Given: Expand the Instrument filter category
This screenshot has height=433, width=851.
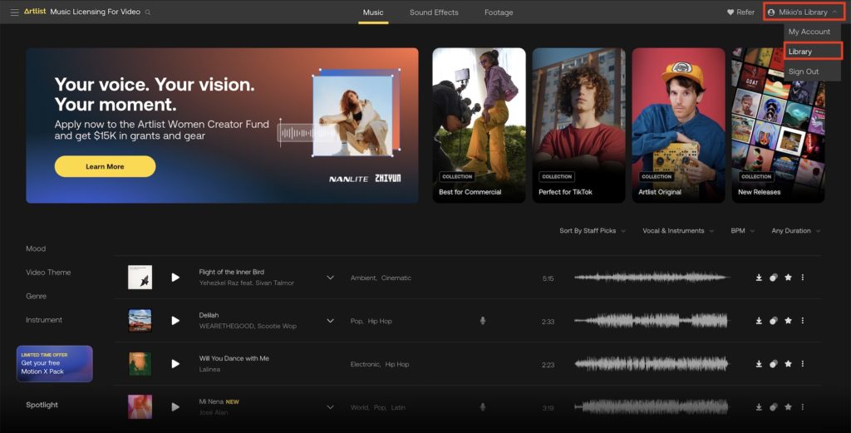Looking at the screenshot, I should (44, 320).
